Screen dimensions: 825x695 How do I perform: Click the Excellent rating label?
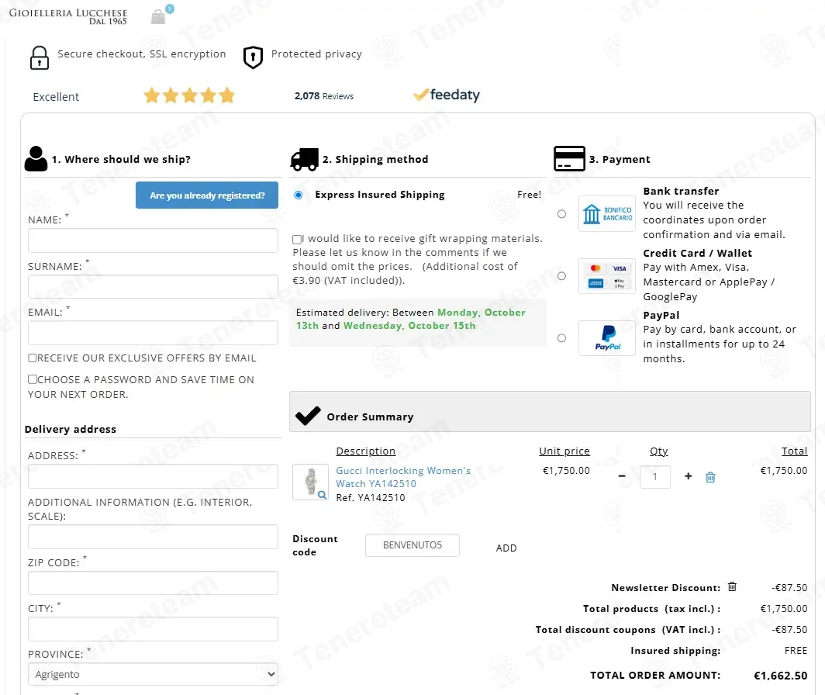point(56,97)
